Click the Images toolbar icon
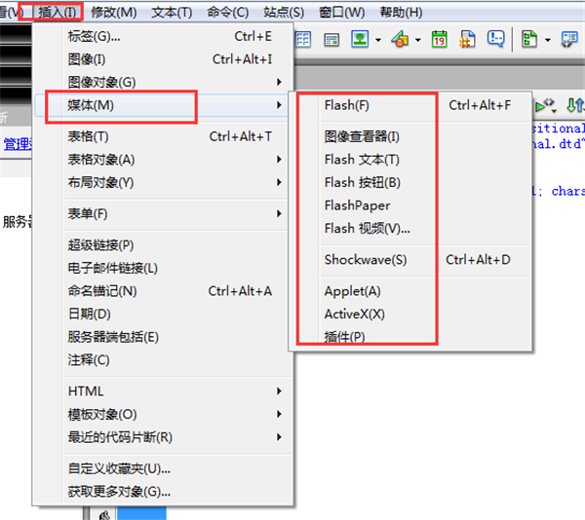 (360, 40)
